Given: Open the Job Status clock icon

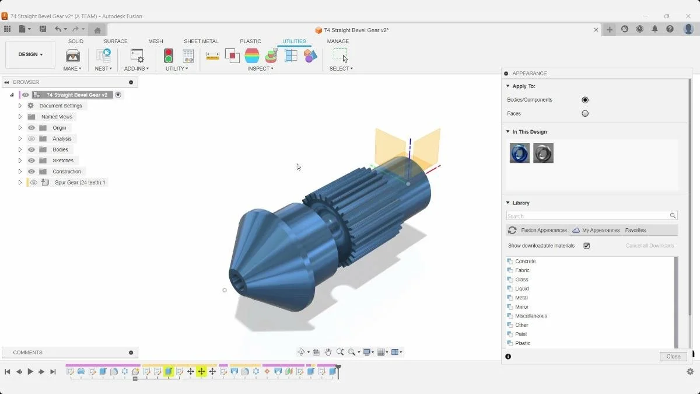Looking at the screenshot, I should tap(640, 29).
